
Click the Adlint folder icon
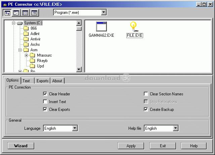click(x=26, y=34)
